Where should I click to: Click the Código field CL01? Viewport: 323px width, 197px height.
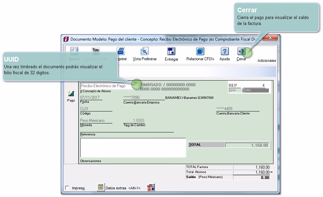(x=96, y=109)
